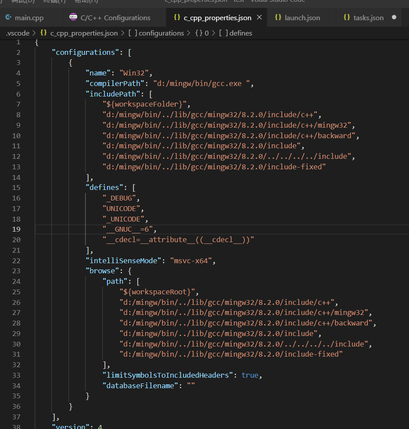This screenshot has width=409, height=429.
Task: Click the true value on line 33
Action: (250, 375)
